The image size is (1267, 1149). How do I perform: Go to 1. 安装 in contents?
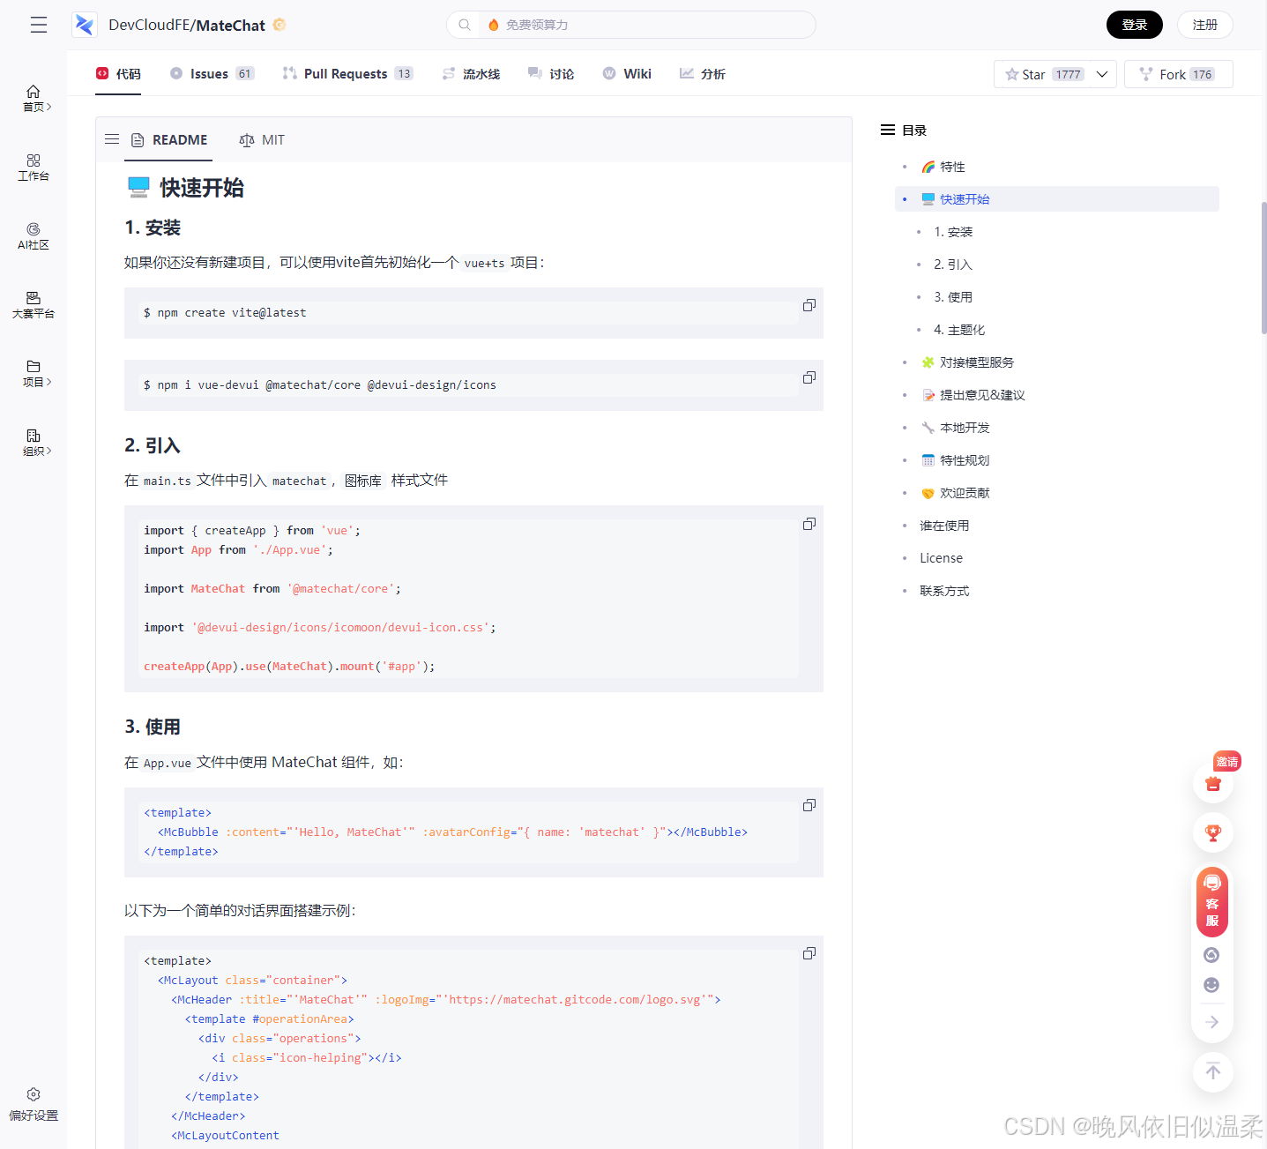[953, 232]
